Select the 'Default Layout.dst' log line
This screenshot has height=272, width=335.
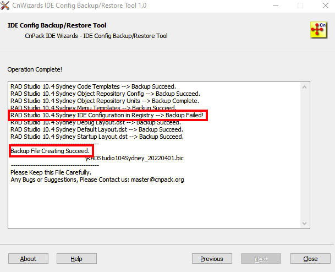pyautogui.click(x=96, y=129)
